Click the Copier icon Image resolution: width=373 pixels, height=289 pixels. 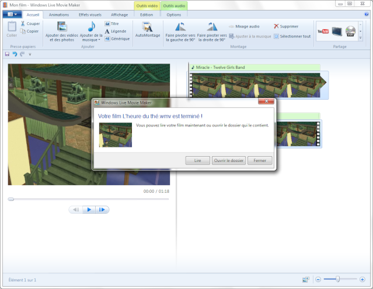(x=23, y=31)
